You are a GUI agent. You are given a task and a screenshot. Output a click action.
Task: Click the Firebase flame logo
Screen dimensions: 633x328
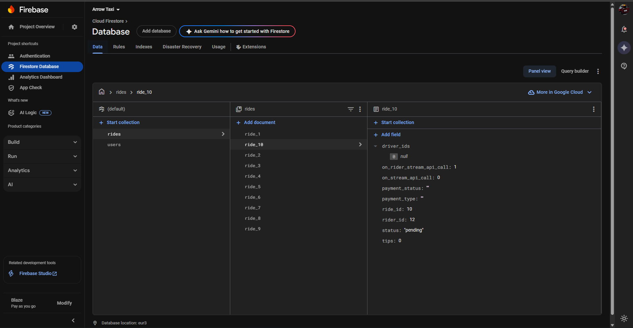(x=11, y=10)
